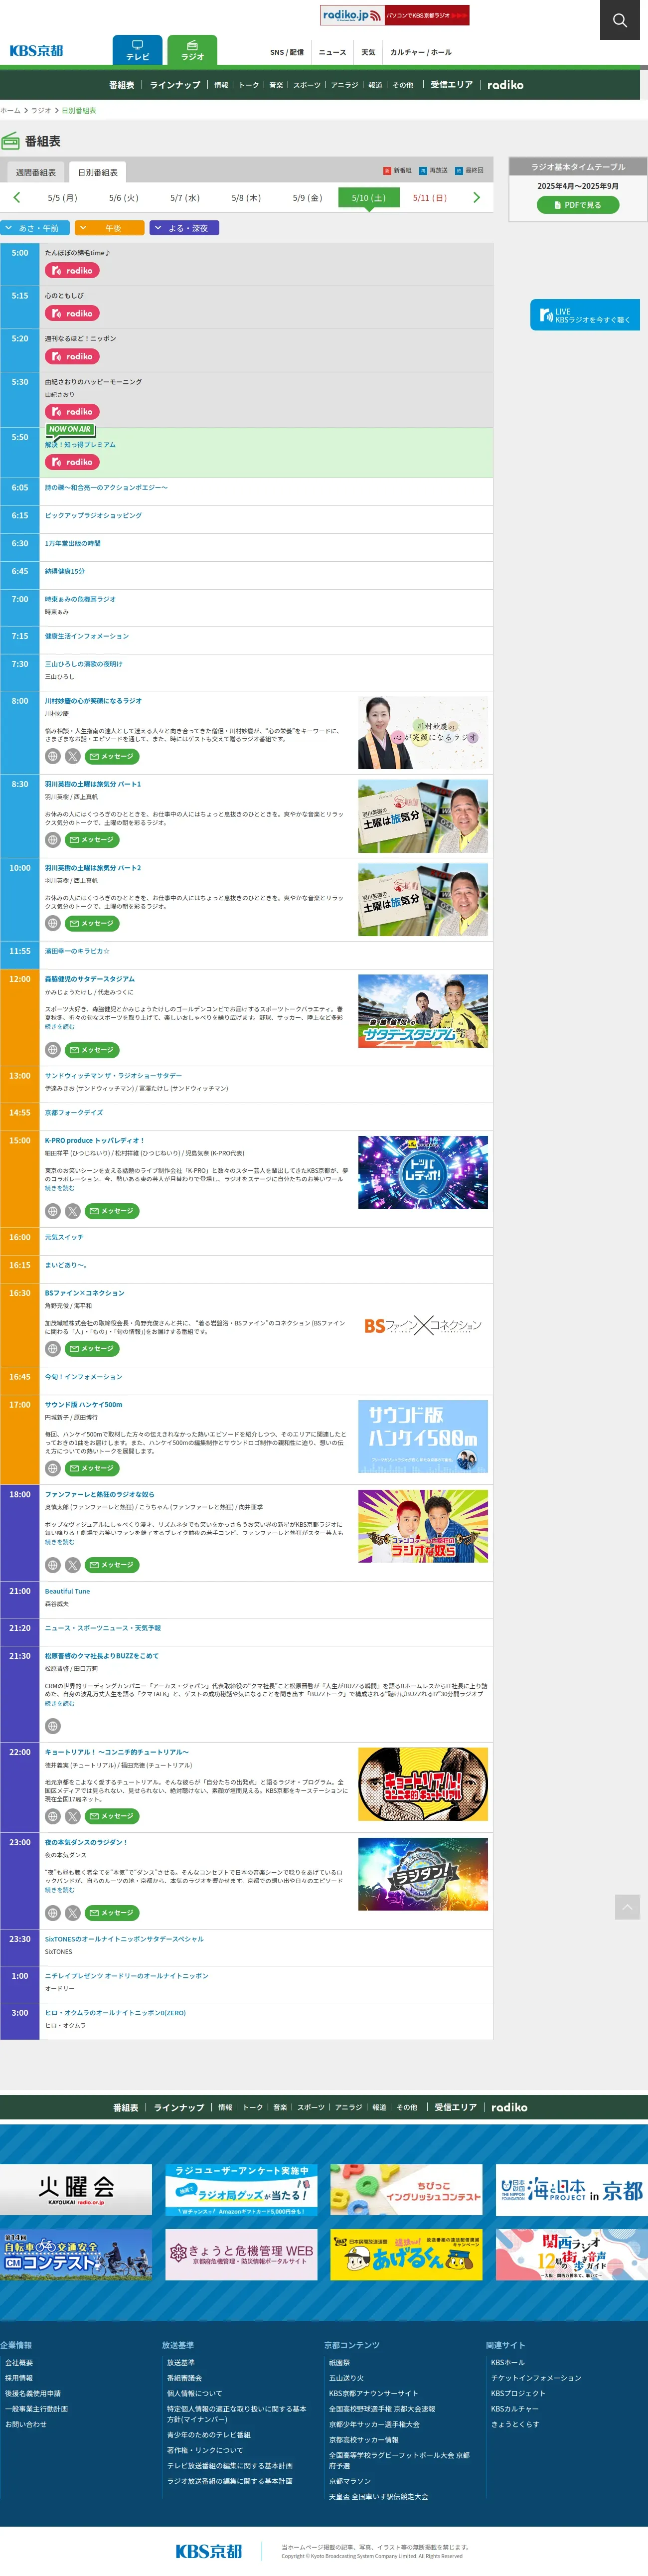
Task: Open スポーツ in top green menu
Action: tap(307, 85)
